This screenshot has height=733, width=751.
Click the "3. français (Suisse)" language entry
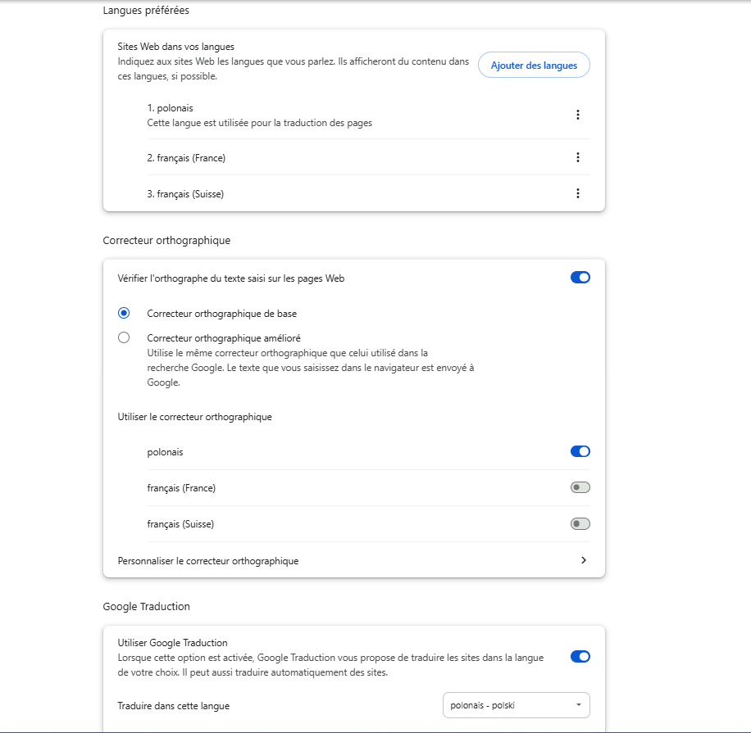pos(185,194)
